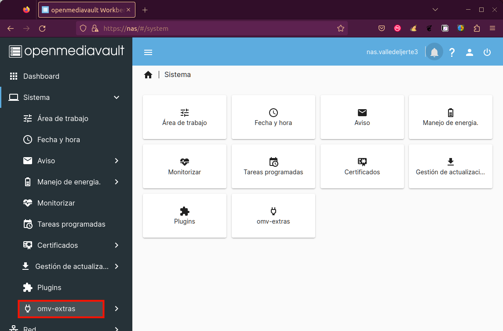Open the Aviso notifications tile
The height and width of the screenshot is (331, 503).
point(362,117)
